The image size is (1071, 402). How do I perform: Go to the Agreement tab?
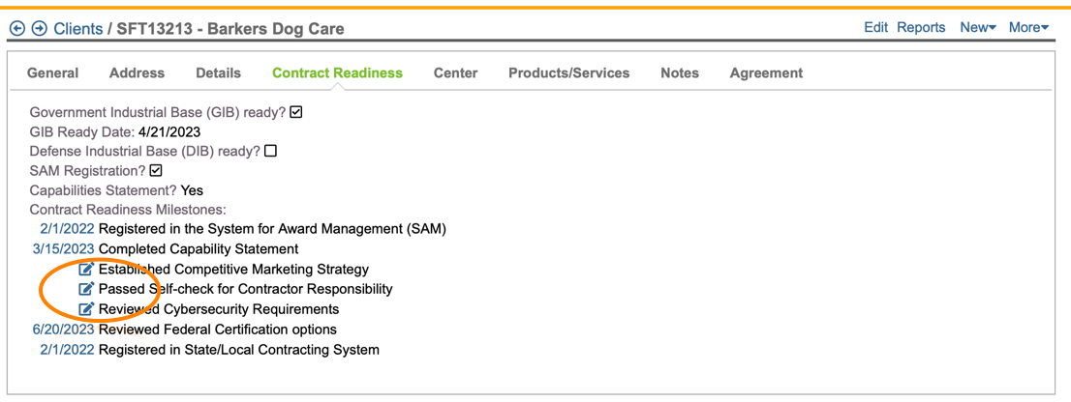[766, 72]
